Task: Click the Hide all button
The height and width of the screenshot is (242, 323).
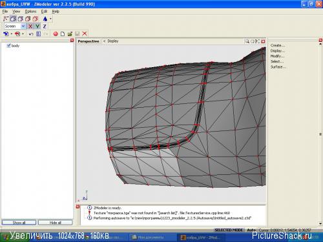Action: pyautogui.click(x=56, y=223)
